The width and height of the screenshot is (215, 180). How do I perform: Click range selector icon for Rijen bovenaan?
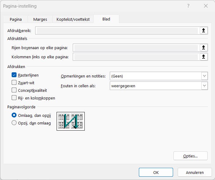click(204, 48)
